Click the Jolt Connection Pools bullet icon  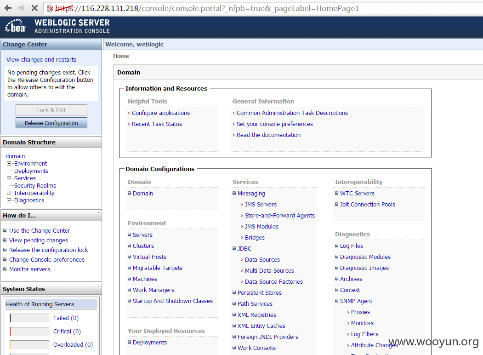pos(337,204)
